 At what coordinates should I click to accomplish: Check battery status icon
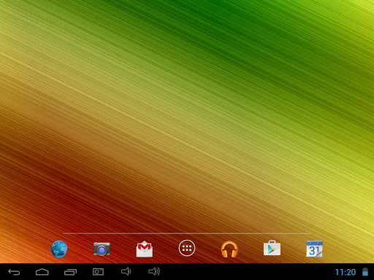pyautogui.click(x=365, y=272)
